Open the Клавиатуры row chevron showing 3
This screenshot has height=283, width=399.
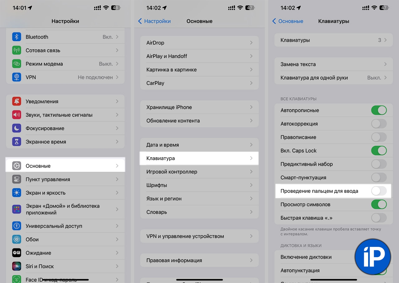tap(386, 40)
